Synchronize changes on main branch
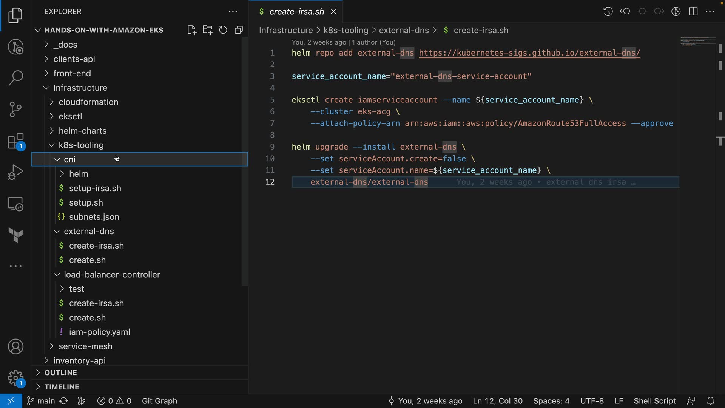The width and height of the screenshot is (725, 408). pos(64,401)
